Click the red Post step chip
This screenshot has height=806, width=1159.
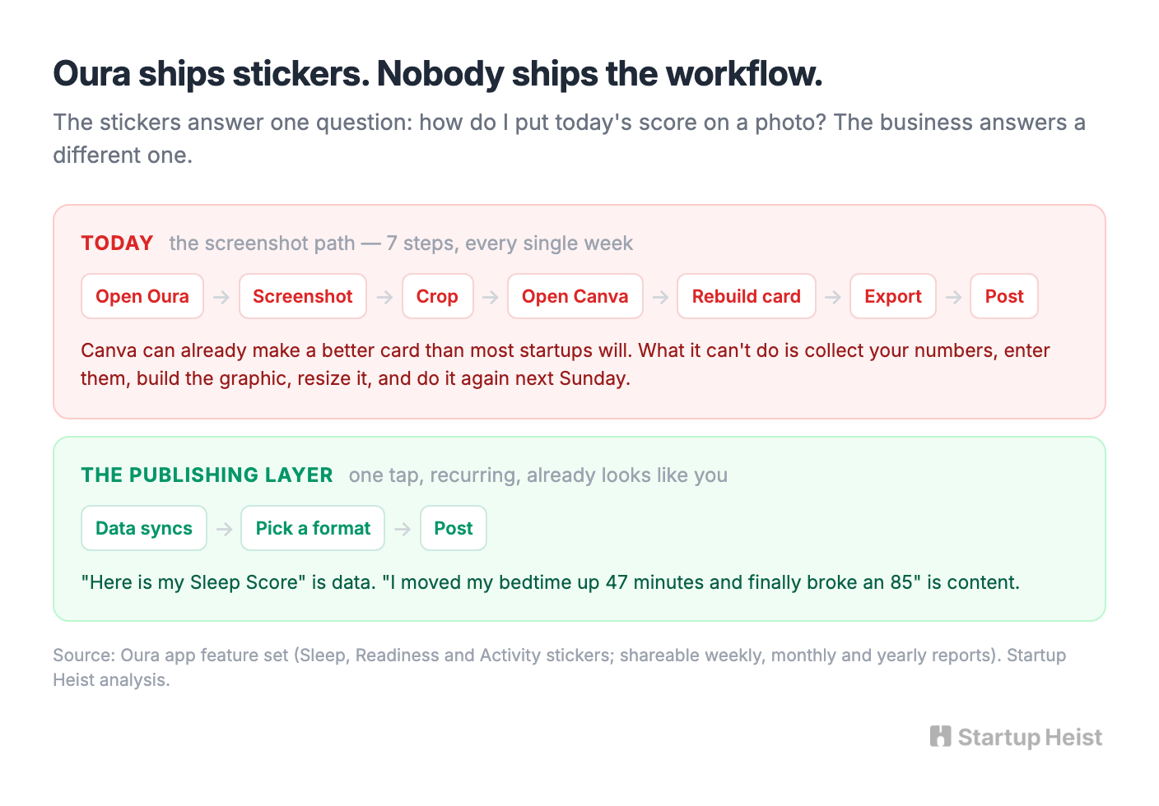1004,296
